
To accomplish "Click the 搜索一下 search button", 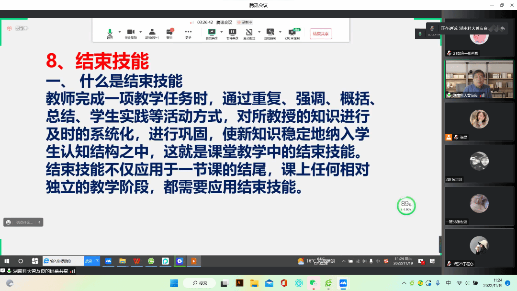I will 91,261.
